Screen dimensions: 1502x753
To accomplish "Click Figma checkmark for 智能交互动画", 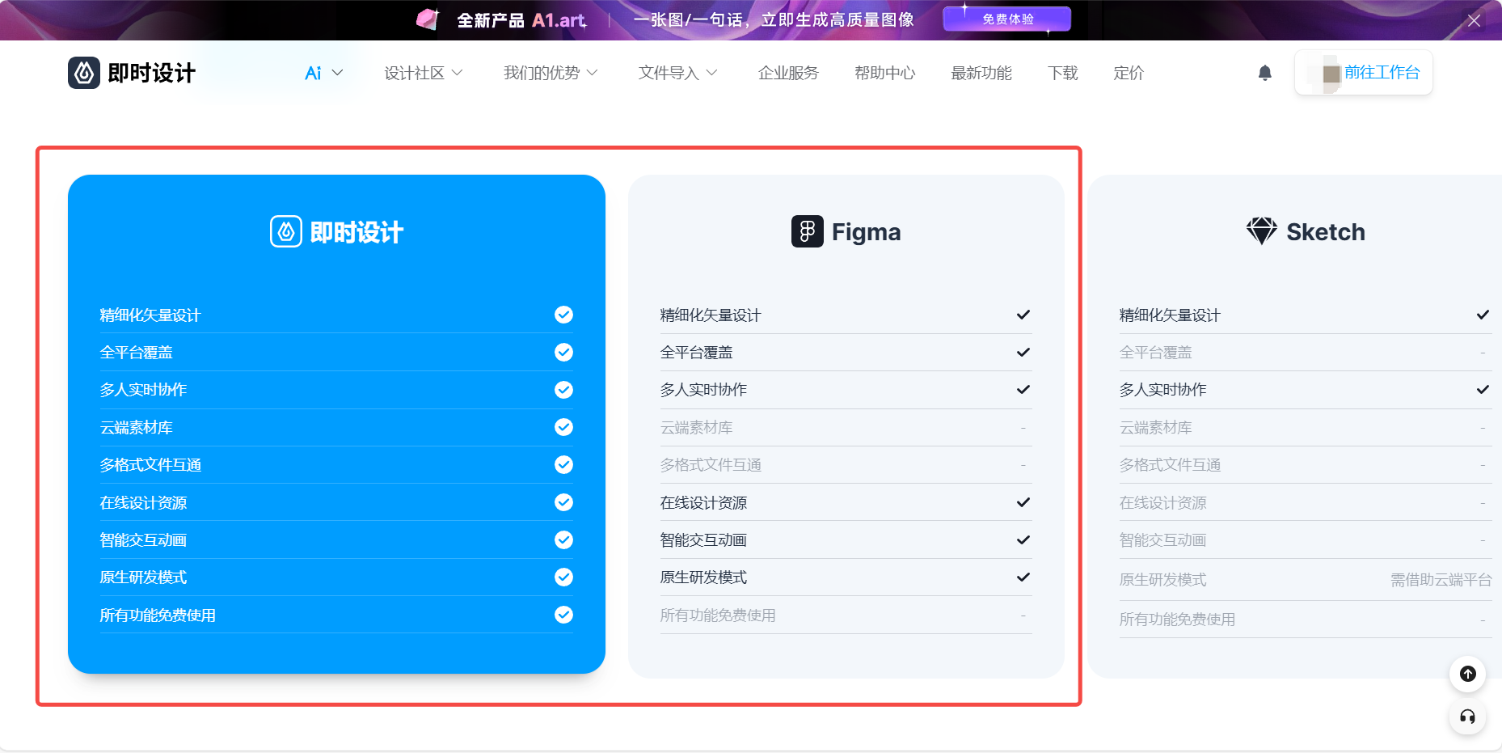I will (1023, 539).
